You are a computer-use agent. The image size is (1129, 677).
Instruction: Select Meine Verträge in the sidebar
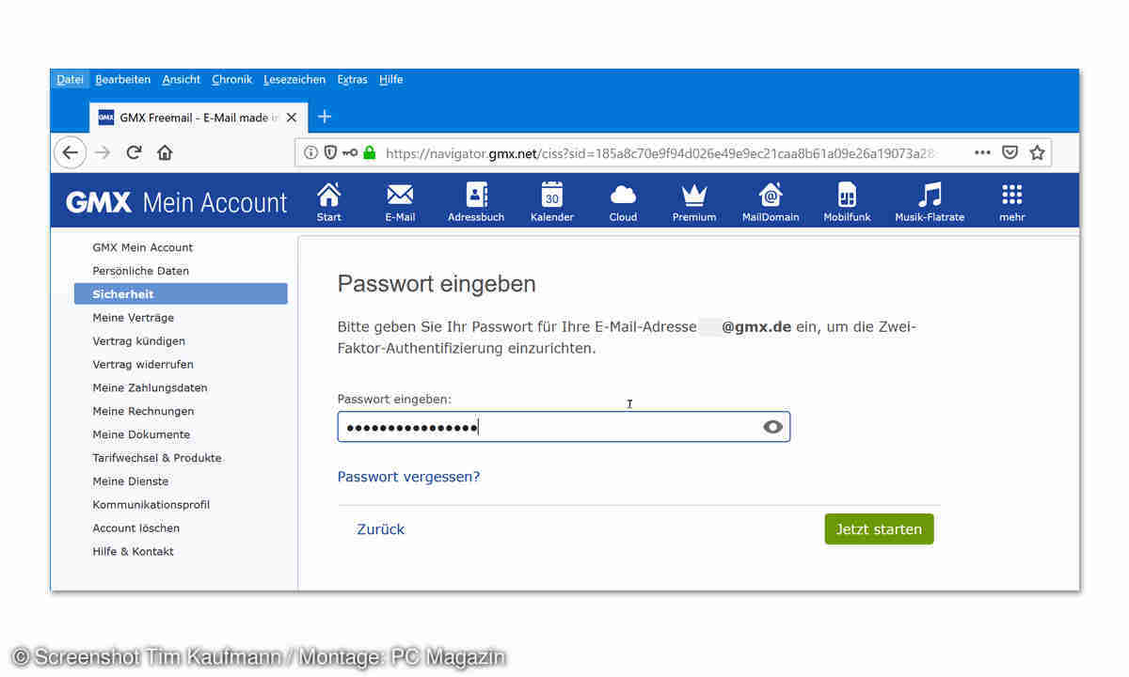(133, 318)
